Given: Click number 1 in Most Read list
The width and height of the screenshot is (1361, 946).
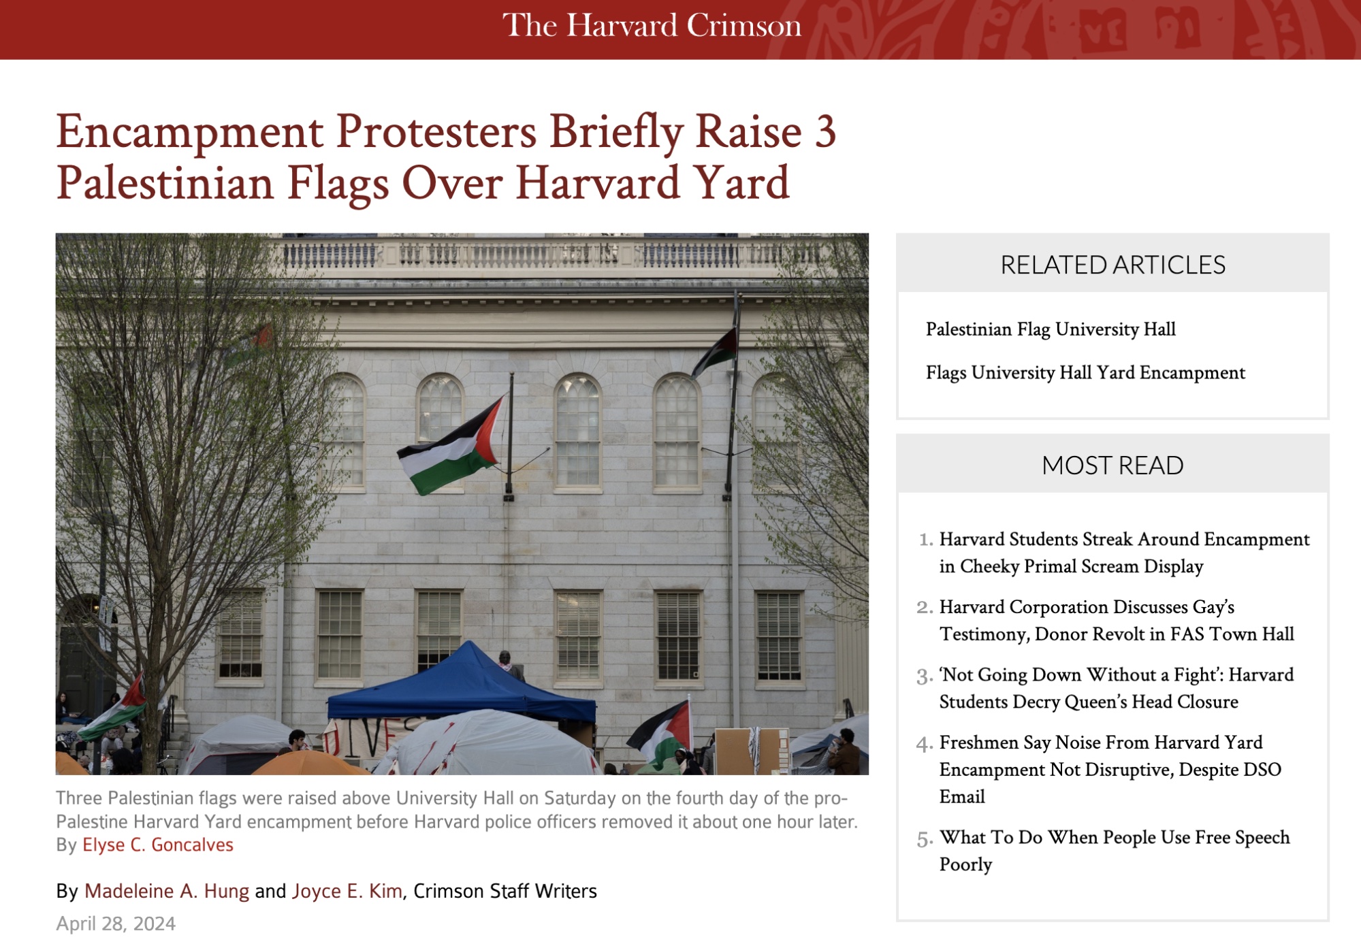Looking at the screenshot, I should coord(925,540).
